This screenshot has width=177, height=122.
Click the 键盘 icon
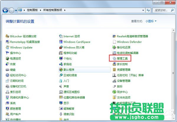[7, 70]
